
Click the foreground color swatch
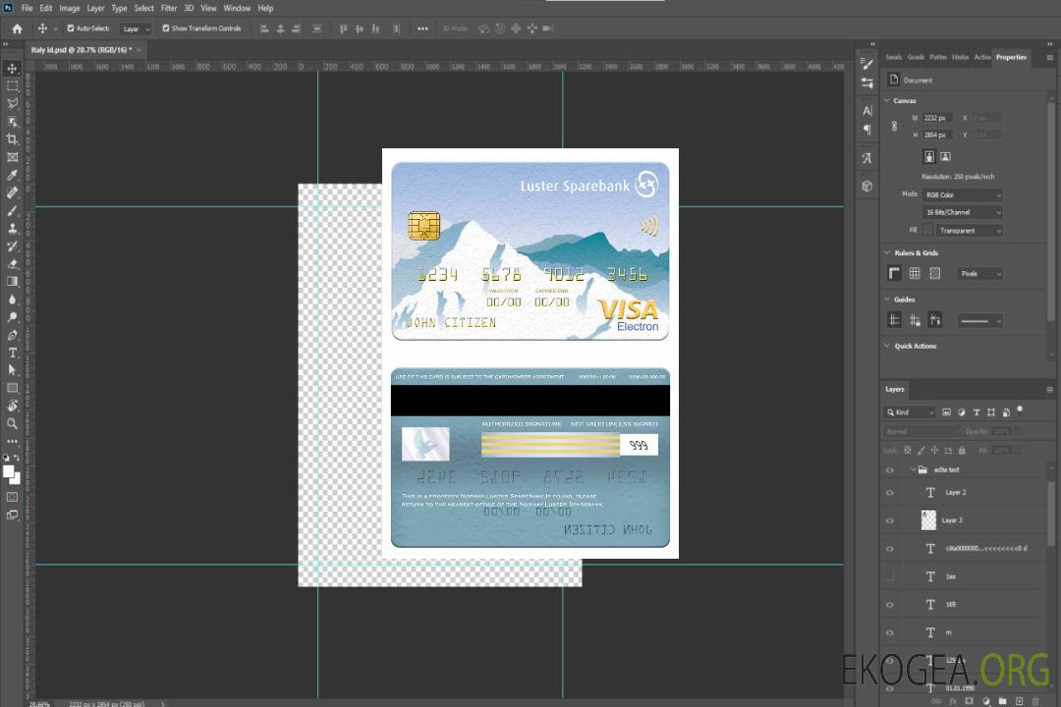(9, 471)
